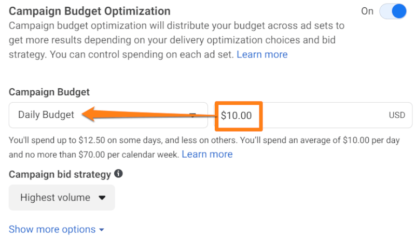Click the "On" label beside the switch
Image resolution: width=415 pixels, height=251 pixels.
point(367,11)
